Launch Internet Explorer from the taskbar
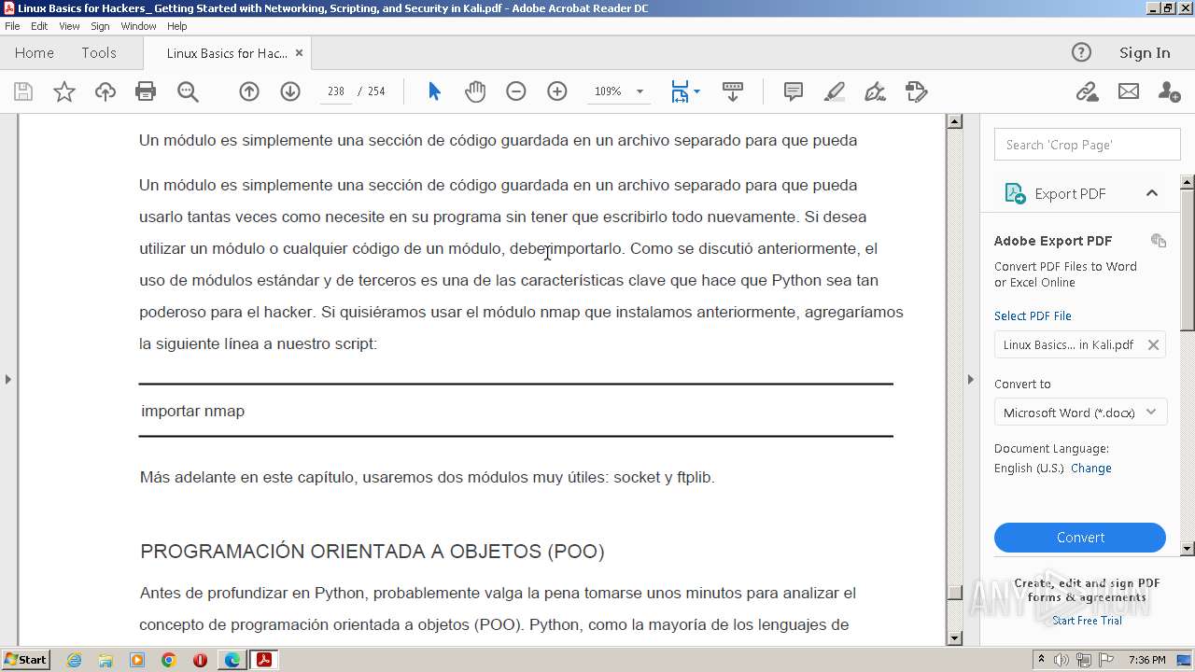1195x672 pixels. coord(74,660)
